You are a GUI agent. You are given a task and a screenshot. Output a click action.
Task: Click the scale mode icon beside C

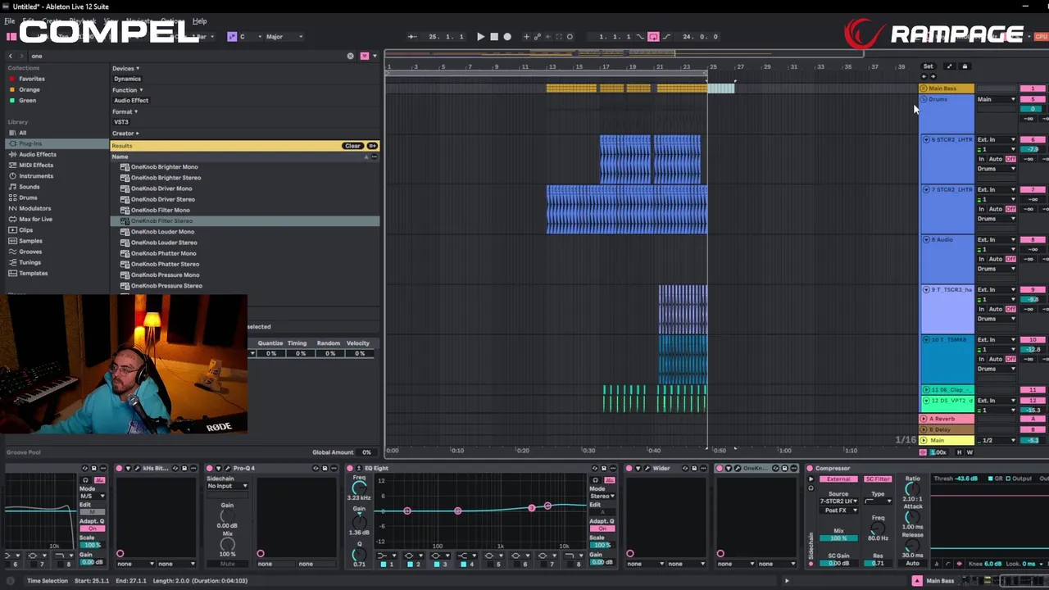[232, 37]
